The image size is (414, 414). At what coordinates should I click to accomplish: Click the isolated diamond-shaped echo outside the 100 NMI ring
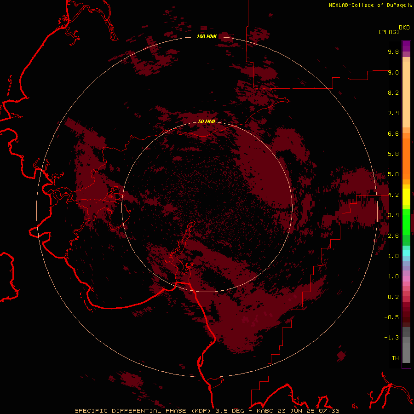[x=341, y=356]
